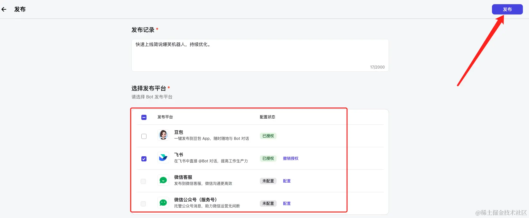Go back using the left arrow

click(4, 9)
